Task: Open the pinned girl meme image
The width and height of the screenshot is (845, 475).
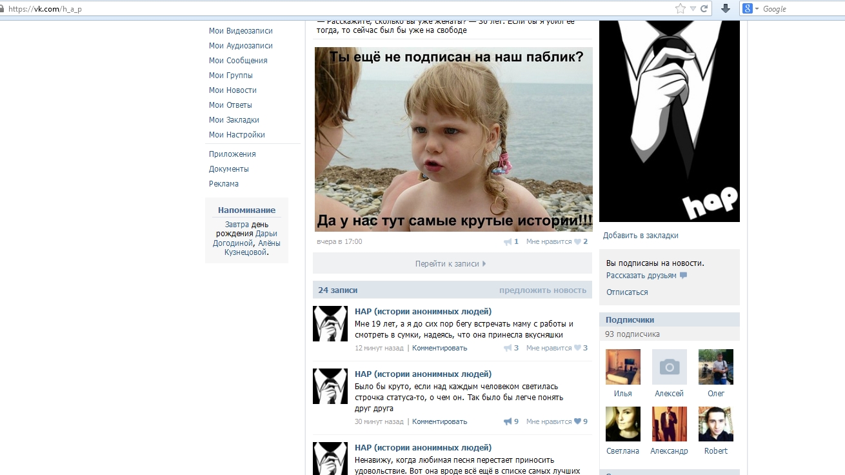Action: point(453,139)
